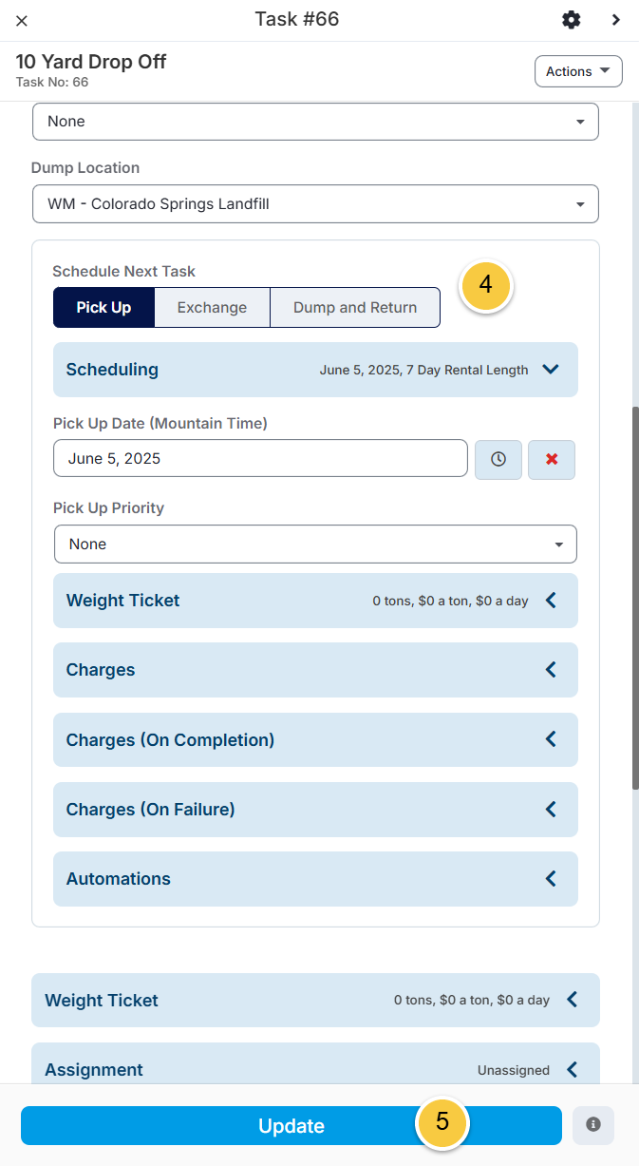Click the close X icon at top left
Image resolution: width=639 pixels, height=1166 pixels.
[22, 20]
